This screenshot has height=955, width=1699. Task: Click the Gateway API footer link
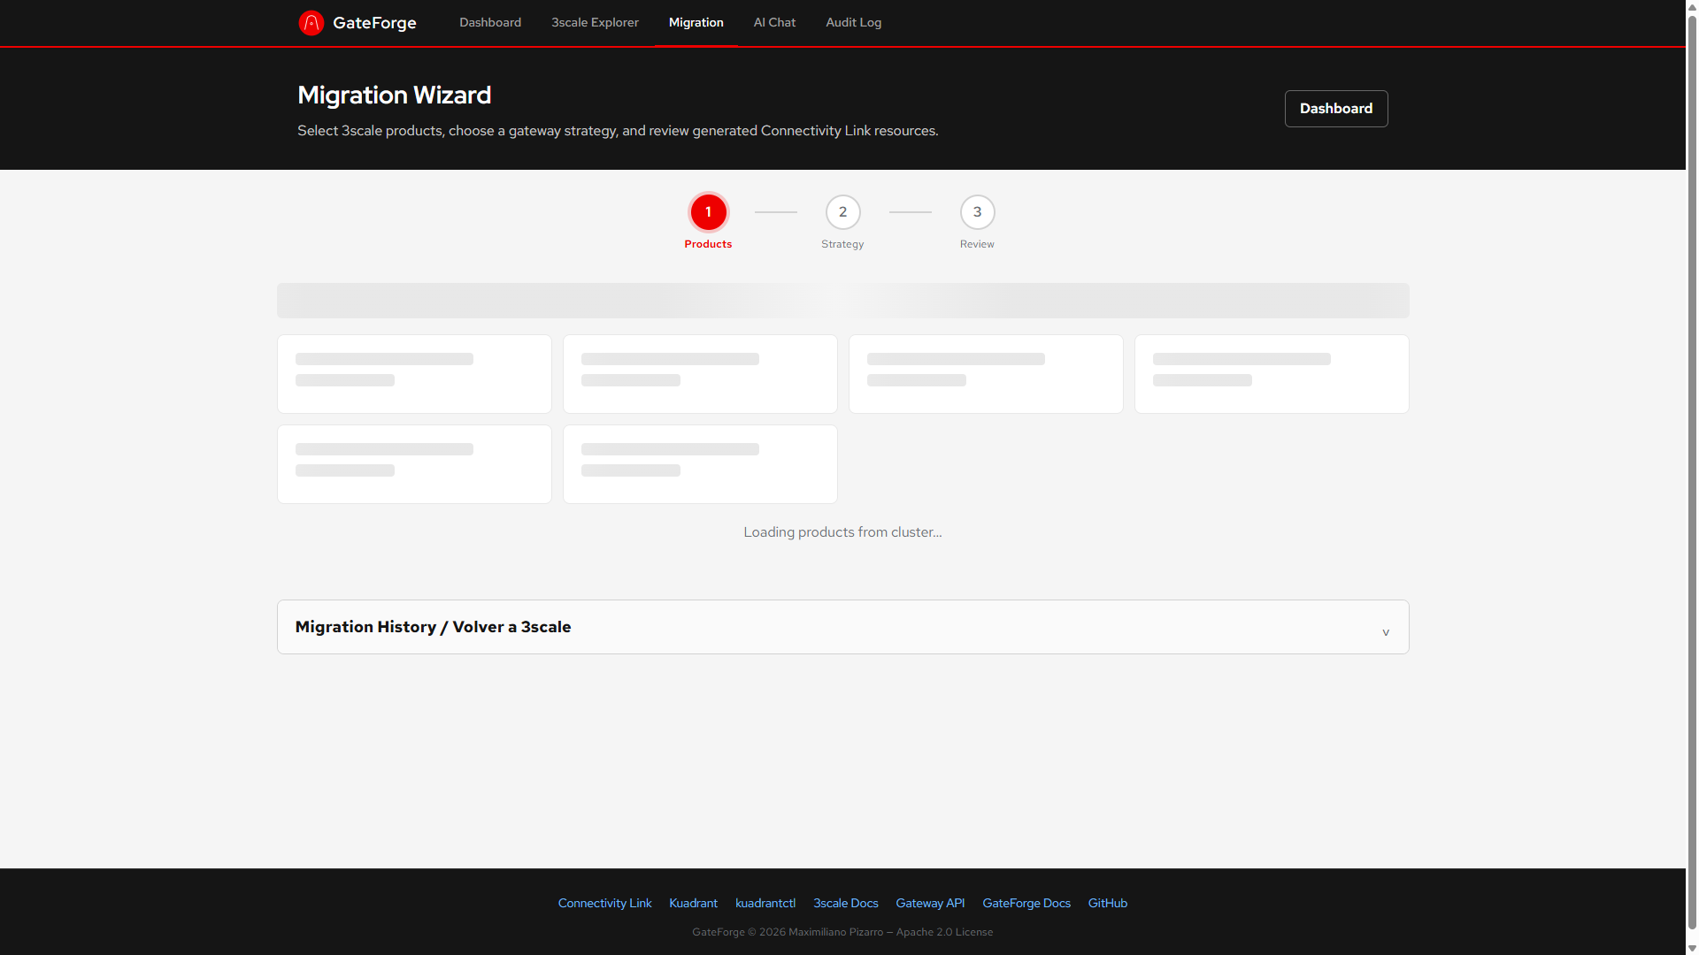click(930, 903)
